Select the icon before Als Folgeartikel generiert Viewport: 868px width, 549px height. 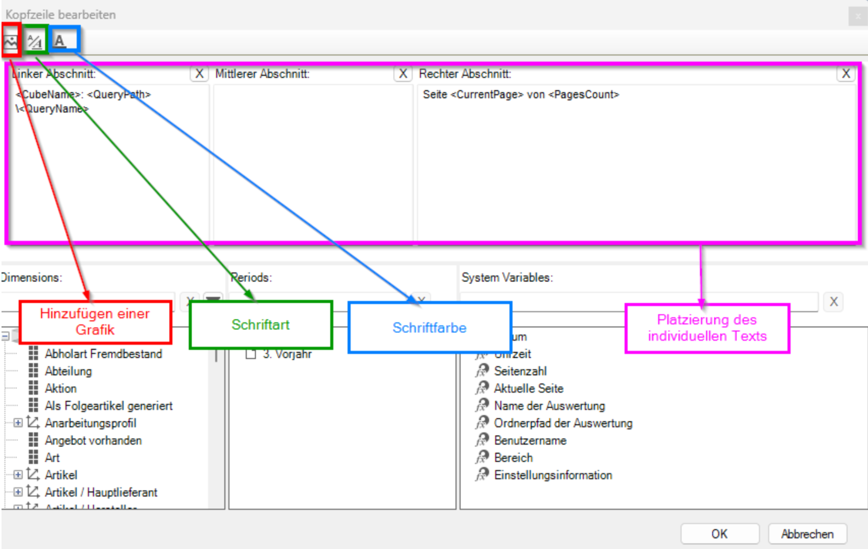34,406
